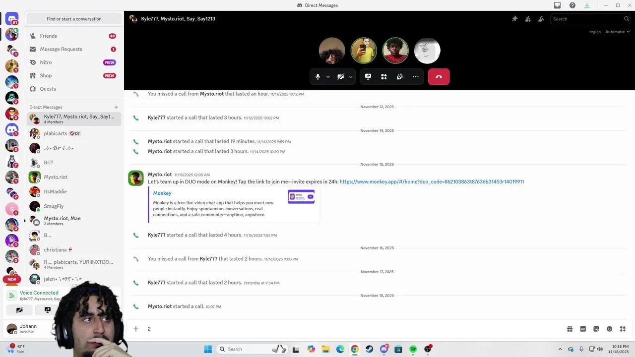Toggle the camera on in the call
The width and height of the screenshot is (635, 357).
(x=340, y=77)
